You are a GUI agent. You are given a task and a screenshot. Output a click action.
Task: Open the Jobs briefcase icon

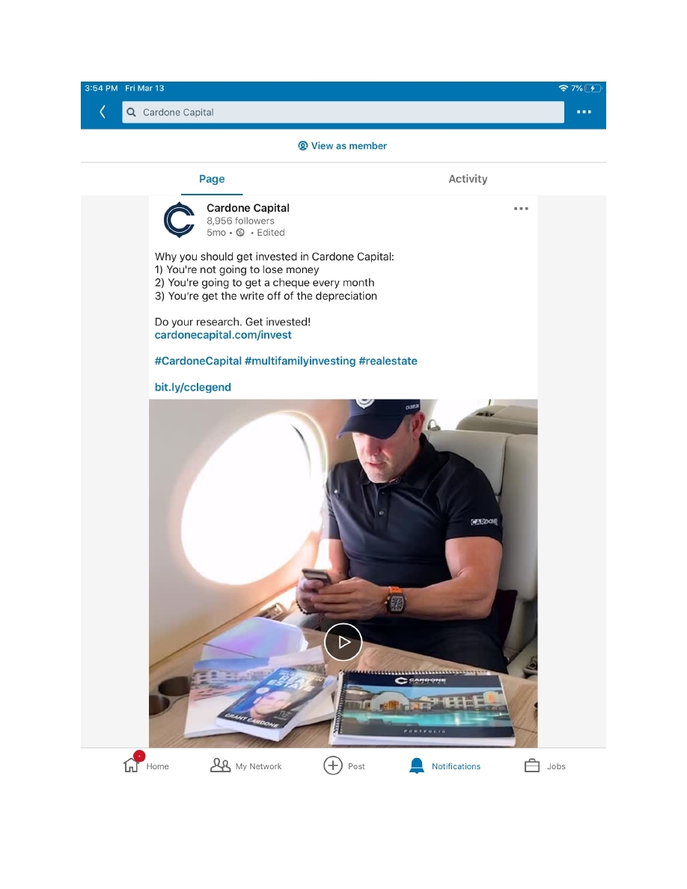point(531,766)
